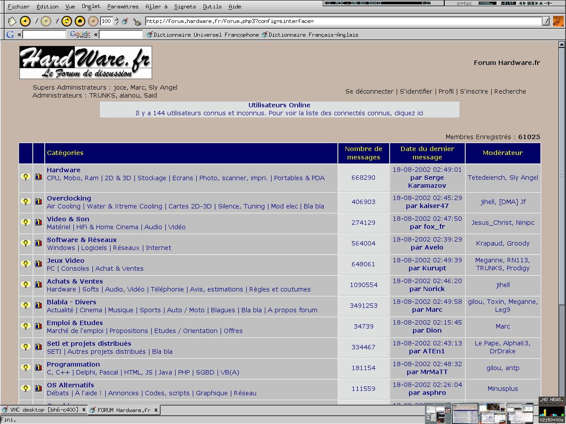
Task: Click the books icon in OS Alternatifs row
Action: pyautogui.click(x=38, y=388)
